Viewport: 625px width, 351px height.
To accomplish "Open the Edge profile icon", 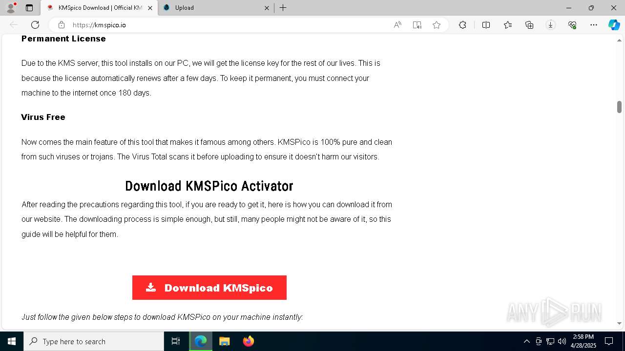I will [x=11, y=8].
